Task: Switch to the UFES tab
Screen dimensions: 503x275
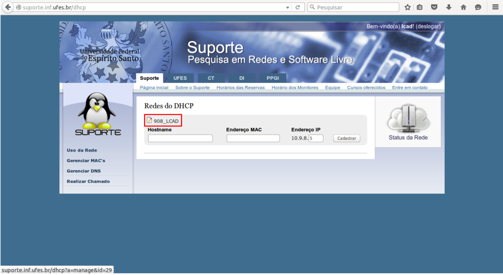Action: coord(180,78)
